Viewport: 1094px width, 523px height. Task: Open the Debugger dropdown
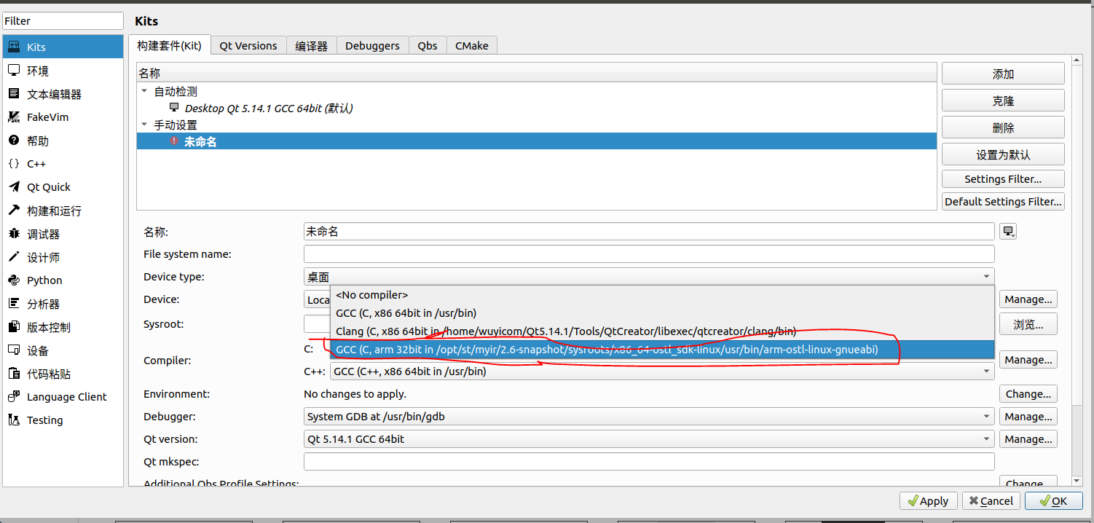pyautogui.click(x=649, y=417)
